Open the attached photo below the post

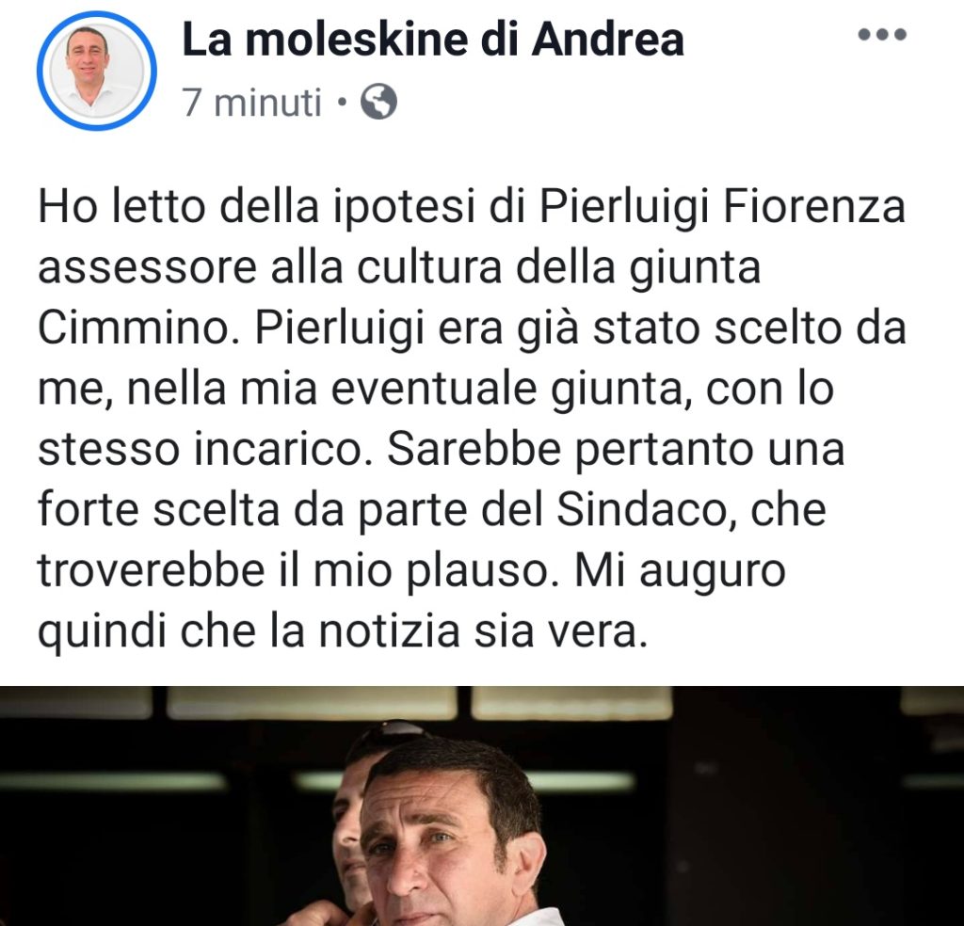point(482,806)
